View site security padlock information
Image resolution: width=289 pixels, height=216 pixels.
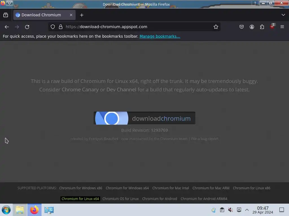tap(60, 27)
